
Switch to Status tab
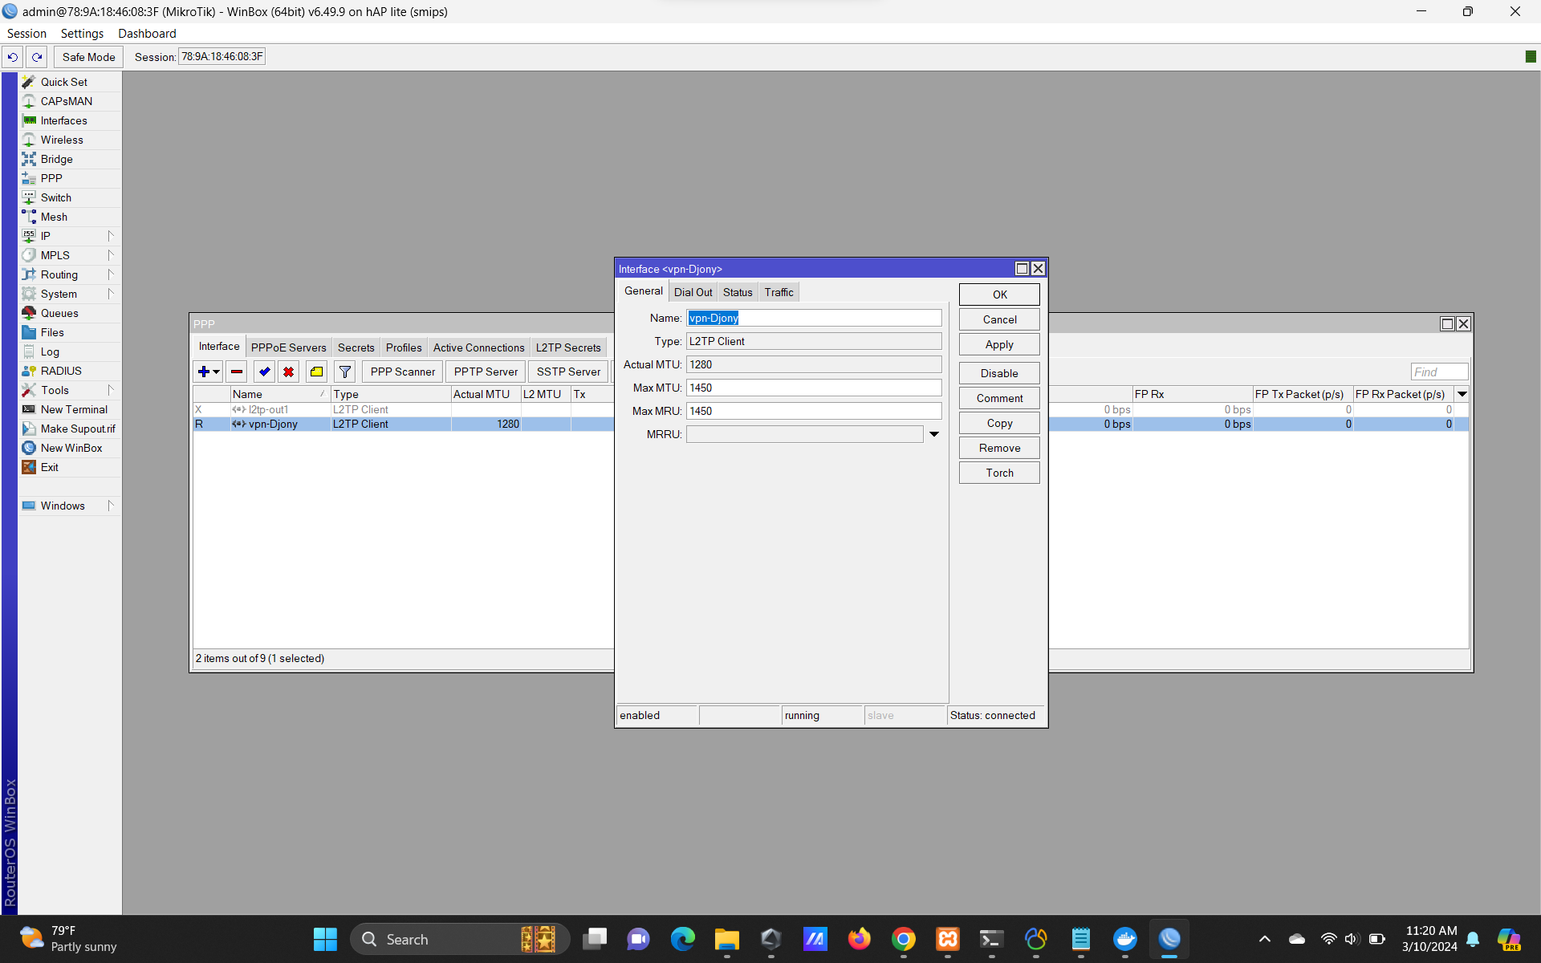[738, 292]
